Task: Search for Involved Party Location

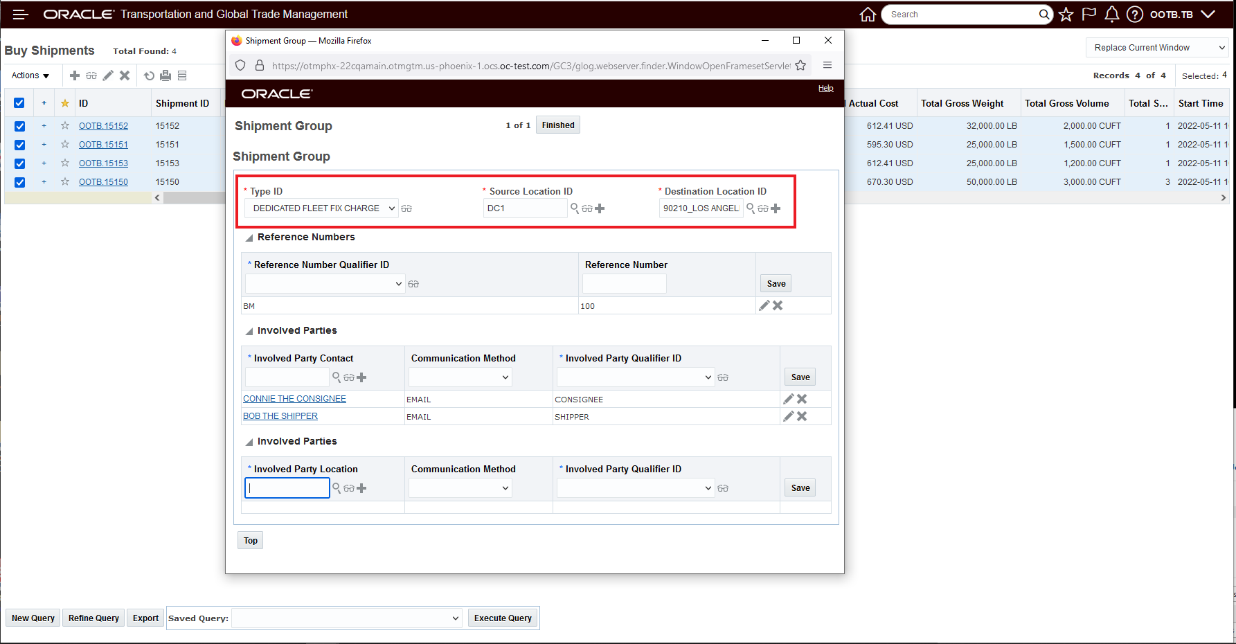Action: pyautogui.click(x=337, y=488)
